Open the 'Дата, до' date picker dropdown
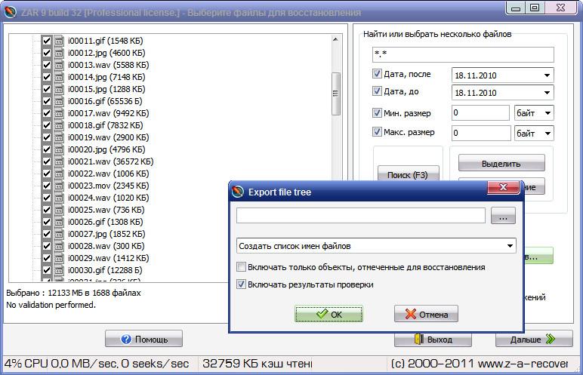Image resolution: width=583 pixels, height=375 pixels. coord(547,93)
